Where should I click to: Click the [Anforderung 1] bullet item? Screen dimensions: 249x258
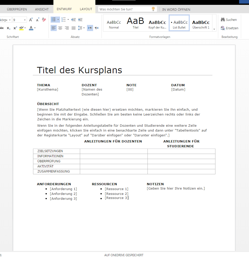(x=64, y=189)
